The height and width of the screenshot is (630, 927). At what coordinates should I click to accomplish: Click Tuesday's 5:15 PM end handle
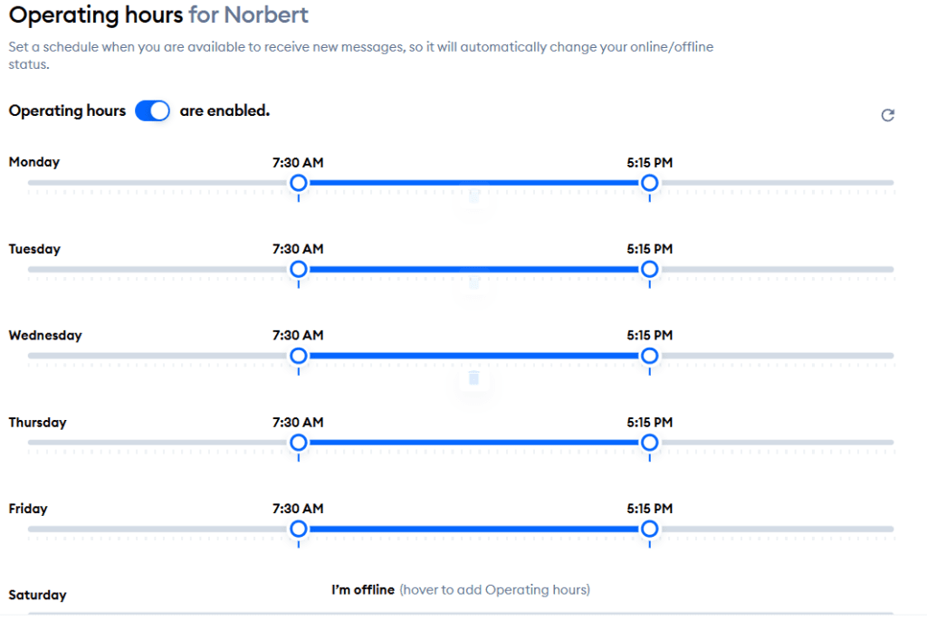[x=649, y=270]
